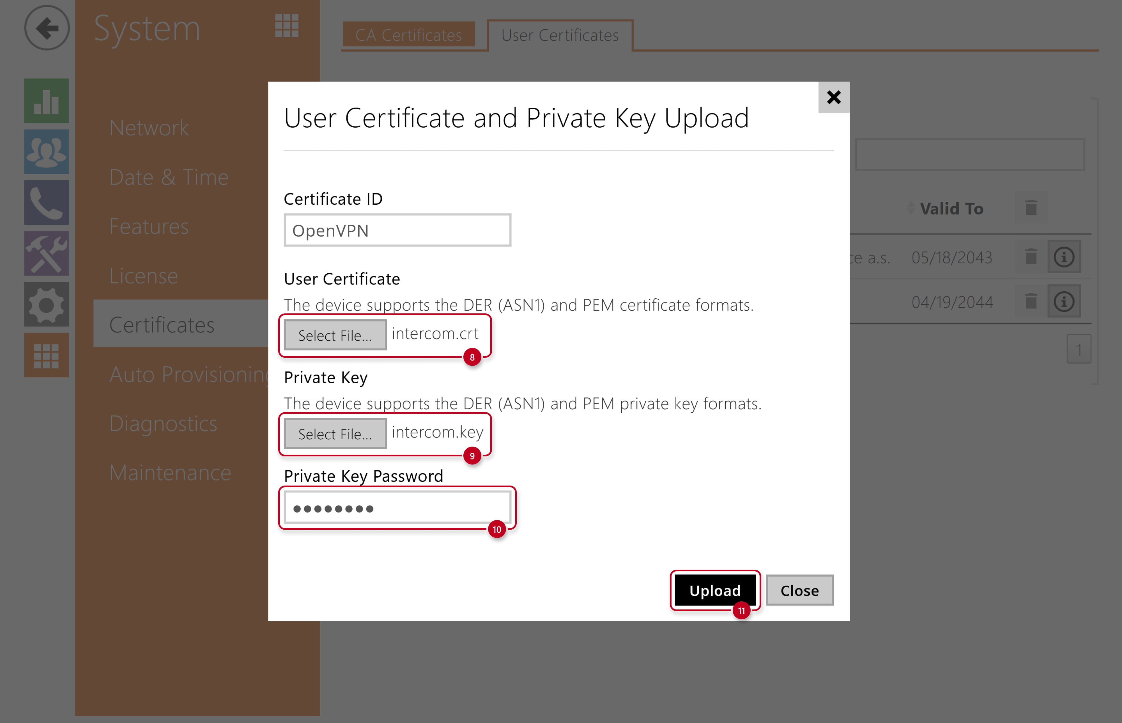Click the grid icon beside System title

tap(286, 25)
